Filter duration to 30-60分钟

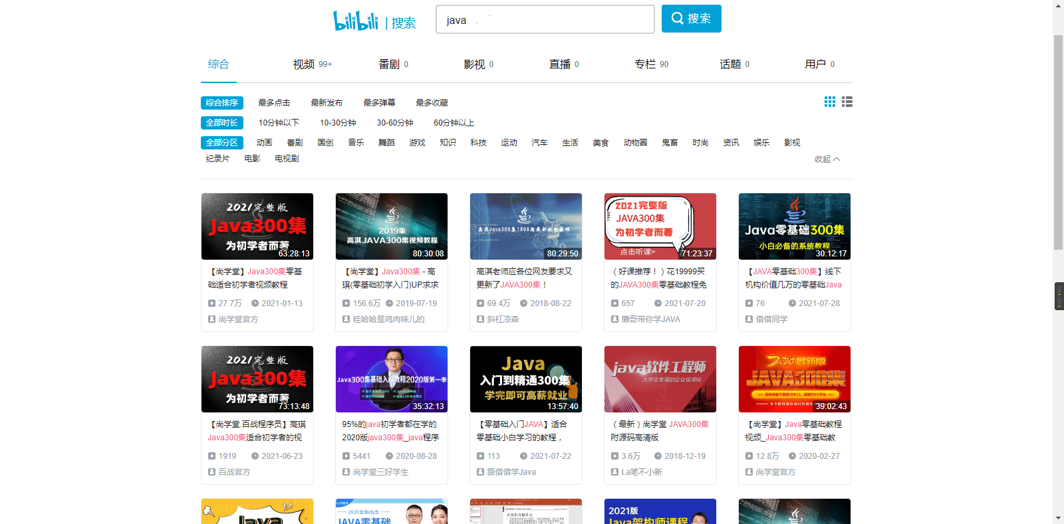pos(395,123)
